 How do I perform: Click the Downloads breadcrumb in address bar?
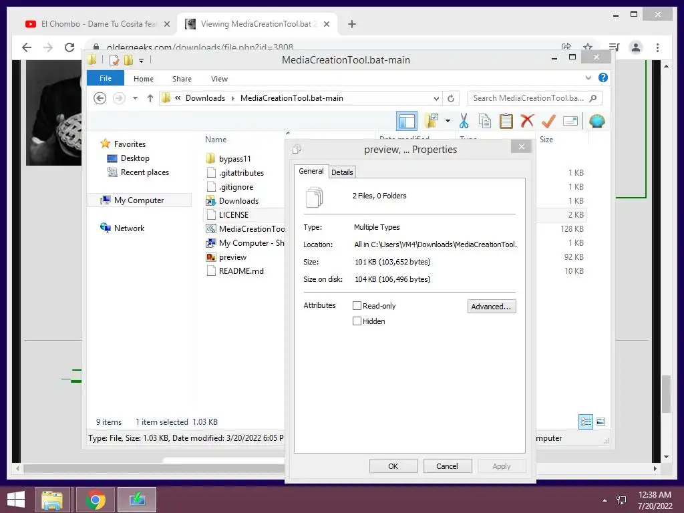point(205,98)
